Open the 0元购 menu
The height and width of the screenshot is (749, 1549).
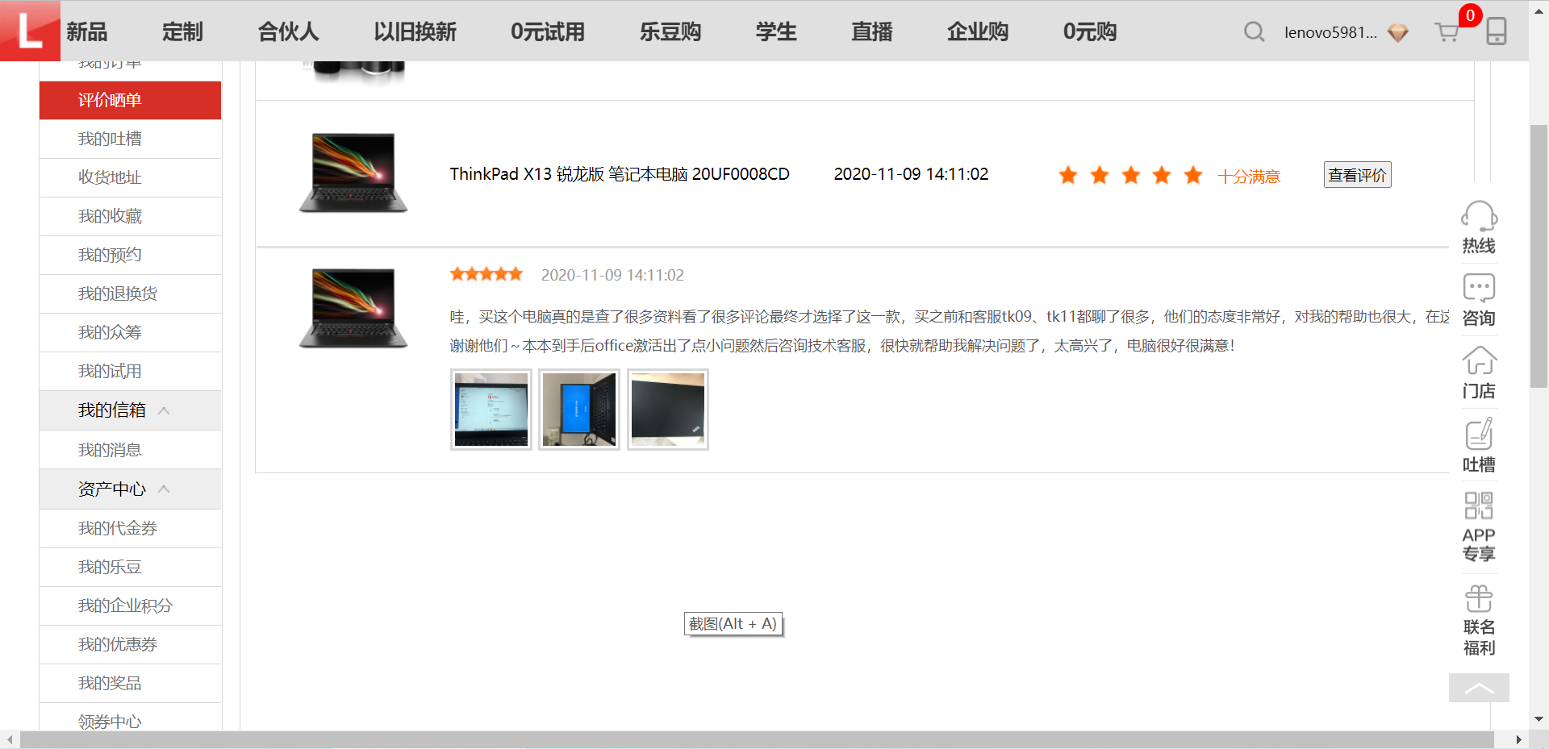click(x=1090, y=32)
